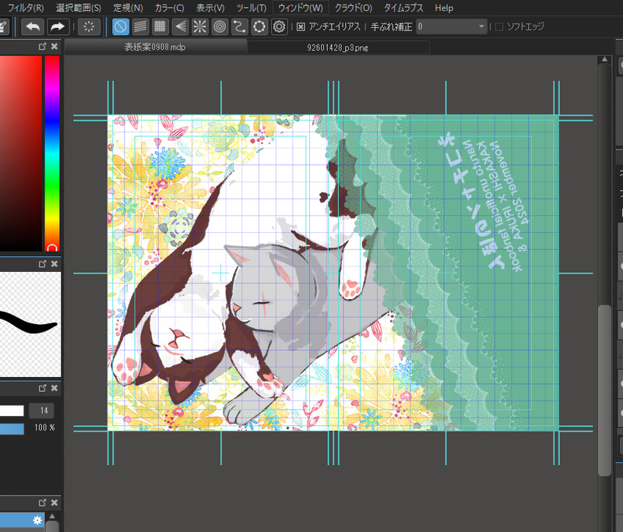Open the フィルタ(R) menu
Image resolution: width=623 pixels, height=532 pixels.
(x=26, y=8)
